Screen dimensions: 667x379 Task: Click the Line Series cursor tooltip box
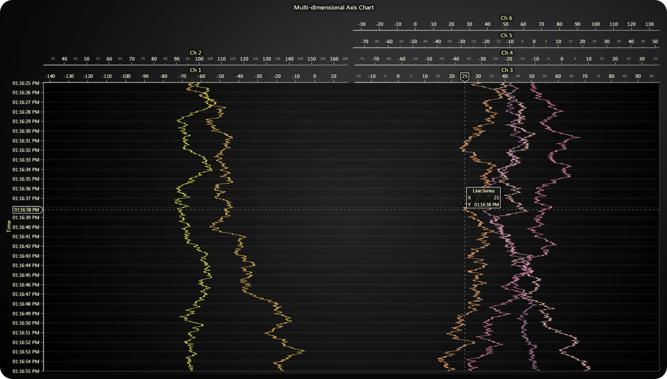483,197
